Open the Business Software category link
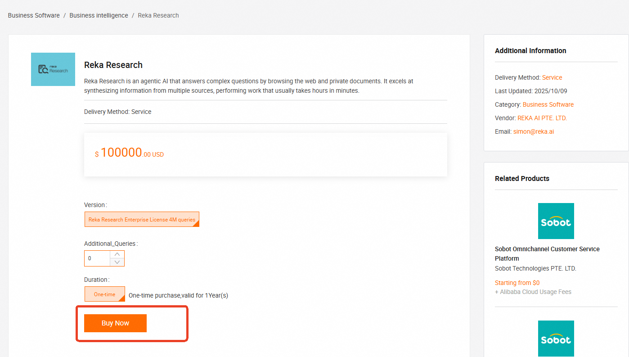The width and height of the screenshot is (629, 357). (x=548, y=104)
